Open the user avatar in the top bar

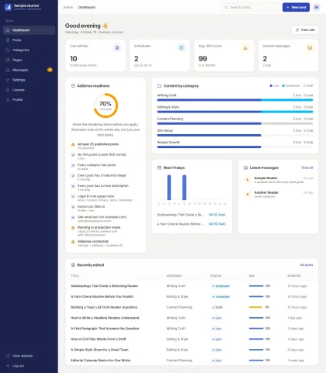(x=316, y=7)
